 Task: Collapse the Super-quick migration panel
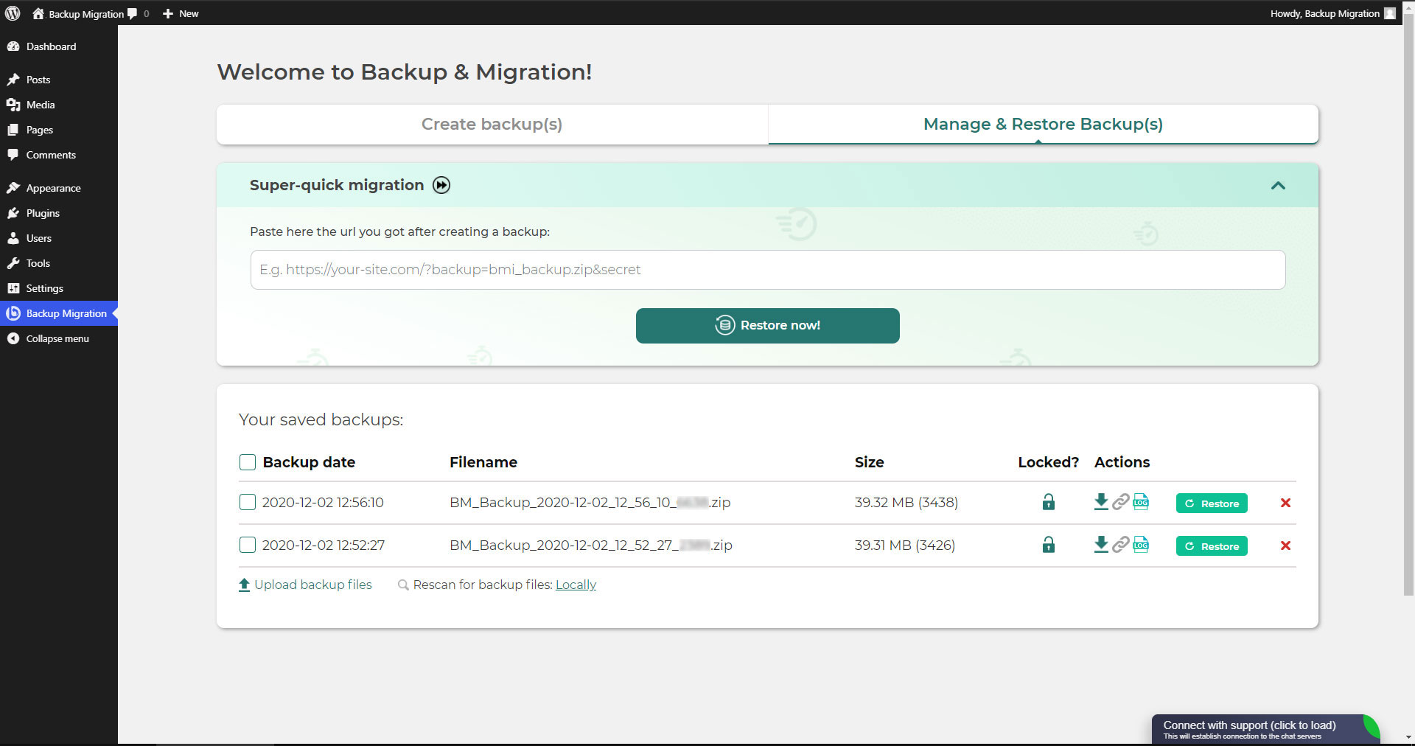[1278, 186]
